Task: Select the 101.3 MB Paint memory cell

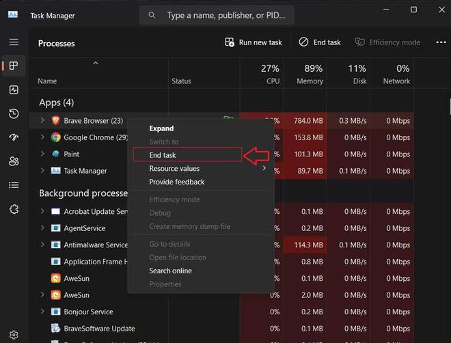Action: point(305,154)
